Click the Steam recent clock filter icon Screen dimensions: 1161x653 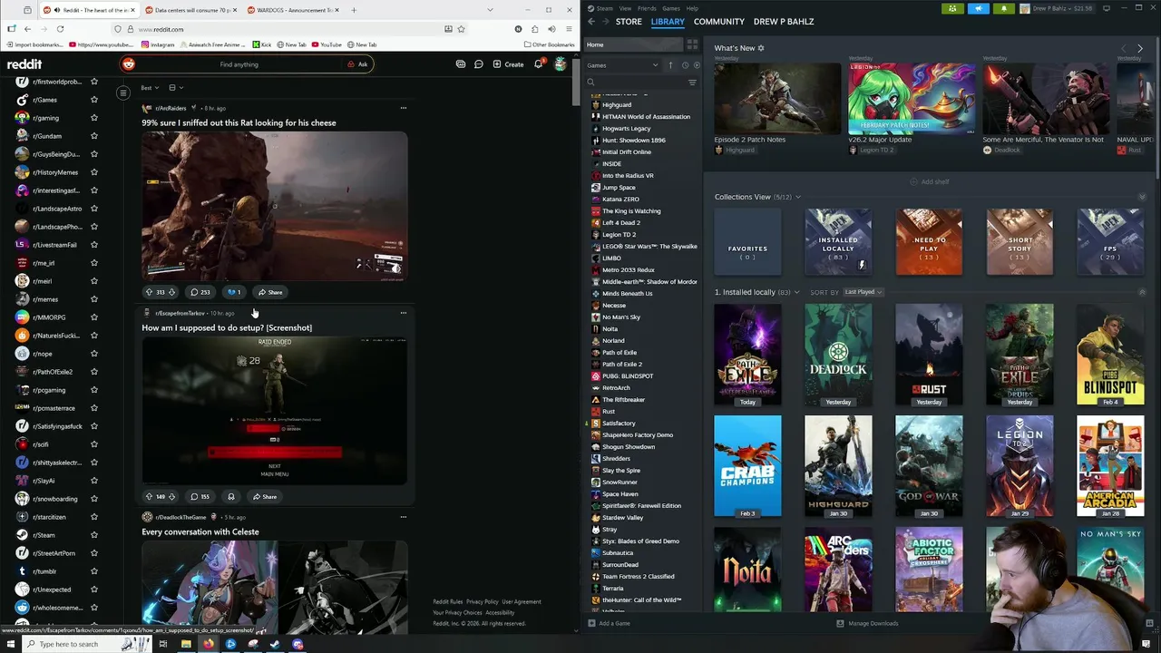[x=685, y=65]
